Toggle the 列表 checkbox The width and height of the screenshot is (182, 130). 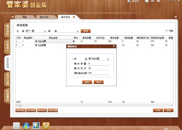[x=167, y=31]
